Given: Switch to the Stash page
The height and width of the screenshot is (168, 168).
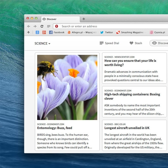Looking at the screenshot, I should click(x=135, y=43).
